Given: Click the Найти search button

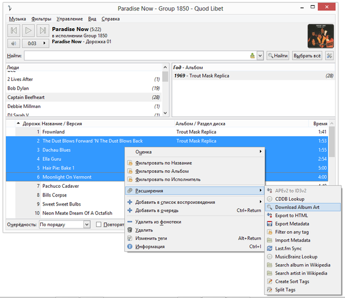Looking at the screenshot, I should pyautogui.click(x=278, y=56).
